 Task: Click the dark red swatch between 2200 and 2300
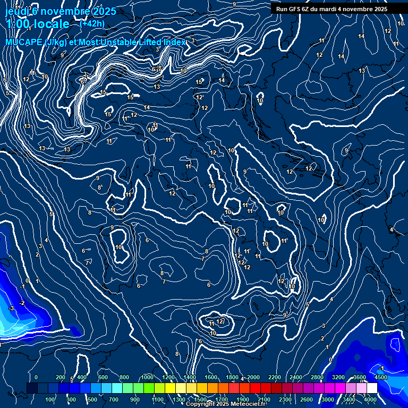(x=277, y=388)
